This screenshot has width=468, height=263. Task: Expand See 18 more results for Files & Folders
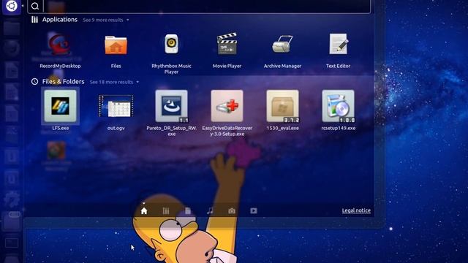tap(114, 82)
